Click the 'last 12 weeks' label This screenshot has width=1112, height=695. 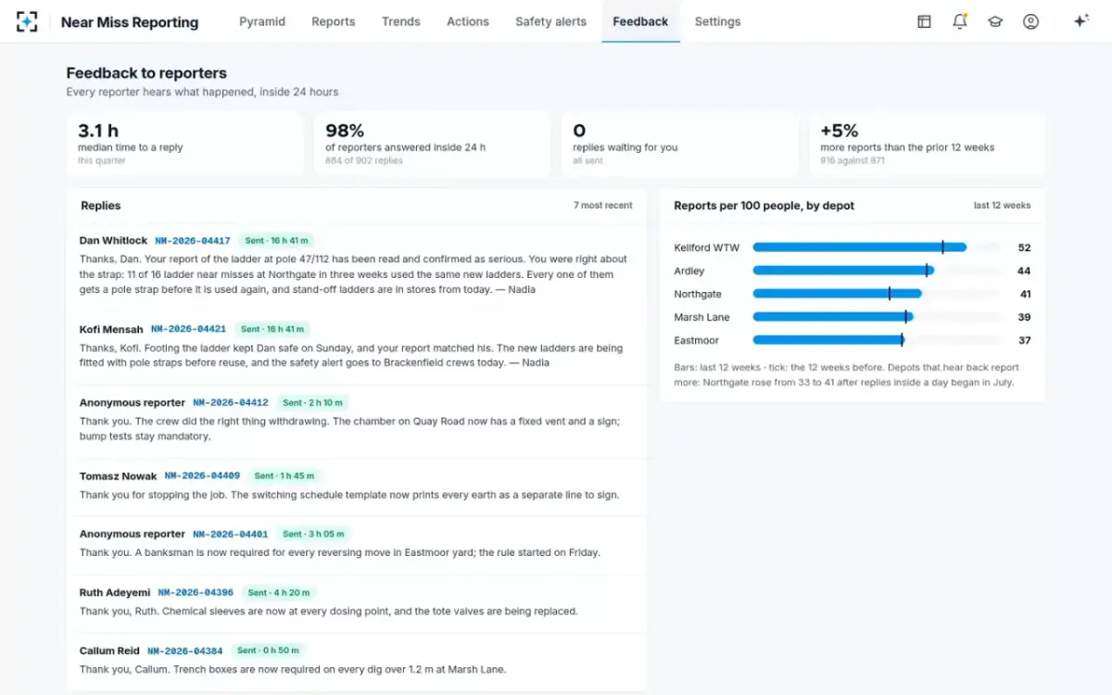click(x=1003, y=206)
